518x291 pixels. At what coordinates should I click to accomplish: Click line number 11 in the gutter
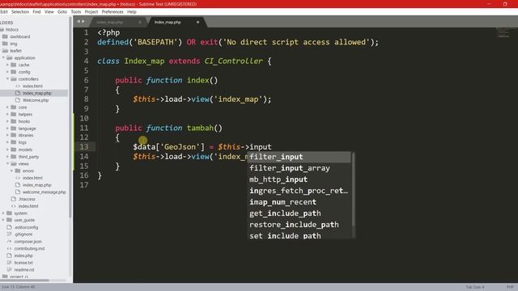pos(84,128)
